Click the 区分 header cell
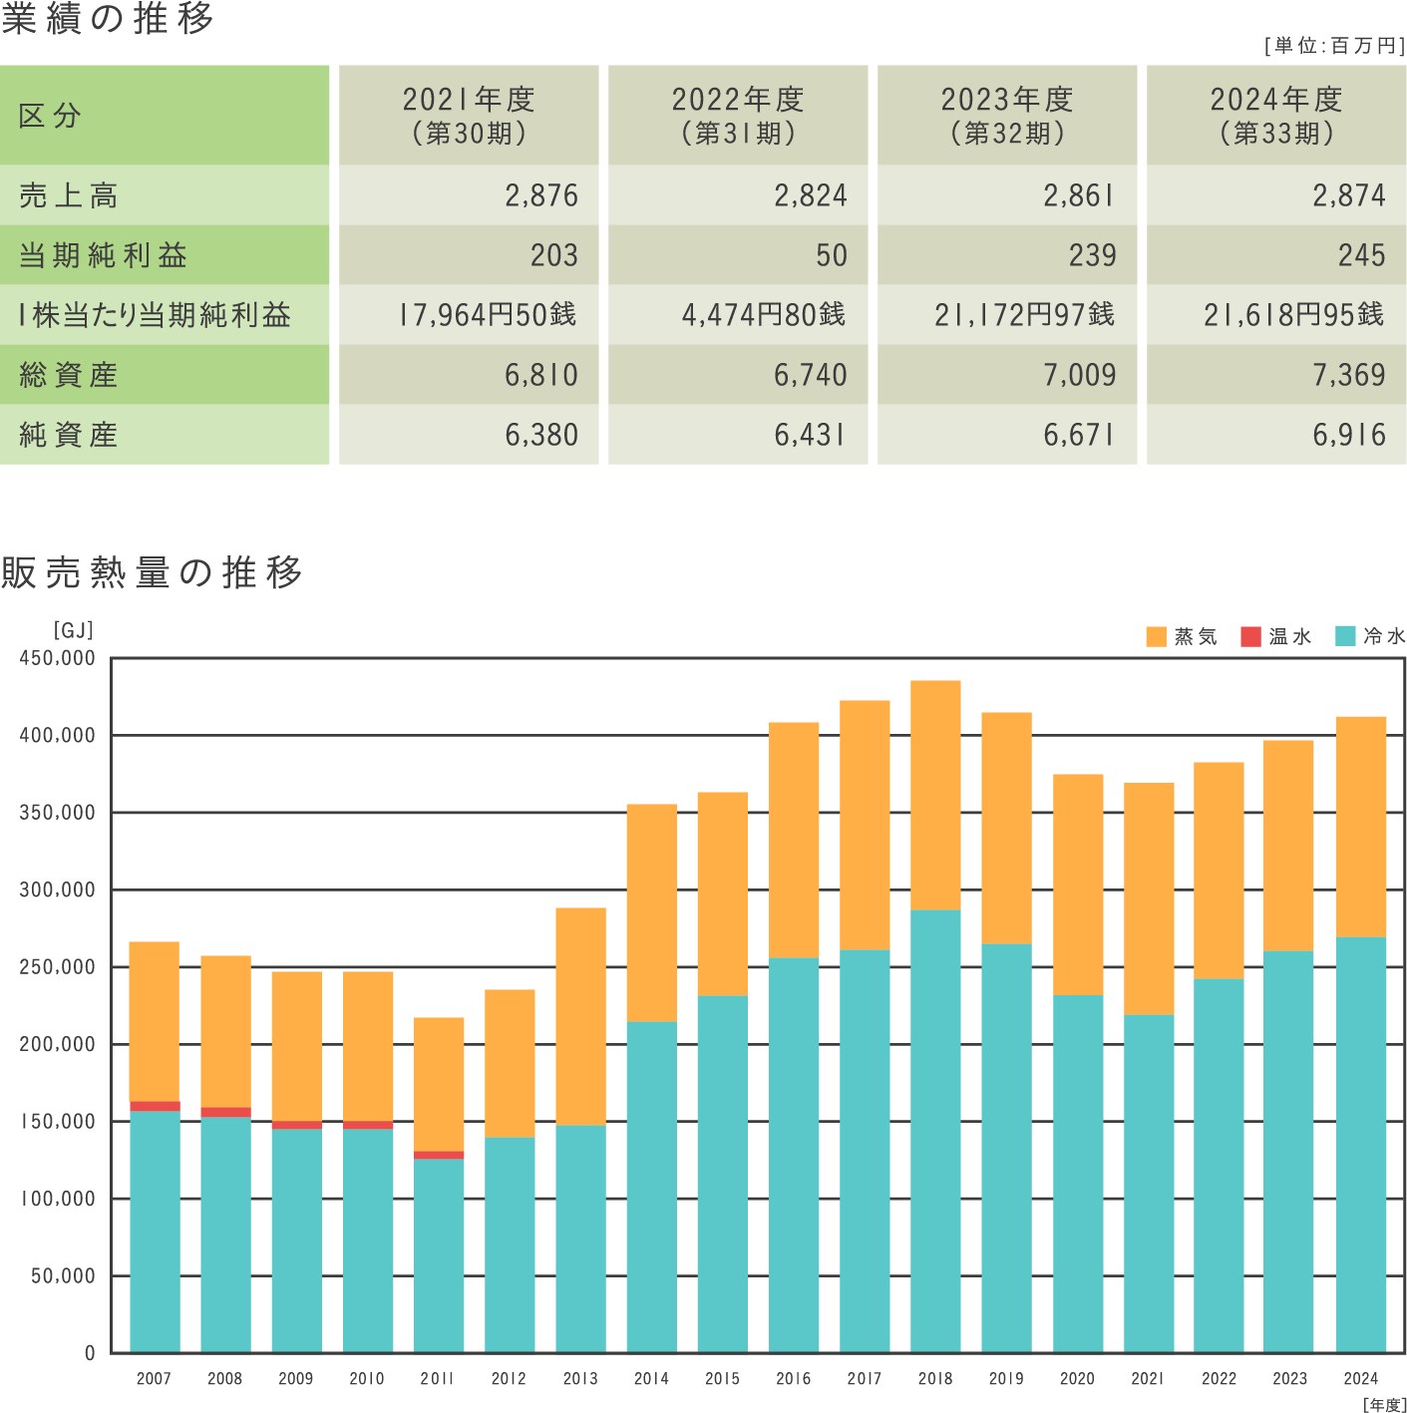The image size is (1407, 1413). 50,116
